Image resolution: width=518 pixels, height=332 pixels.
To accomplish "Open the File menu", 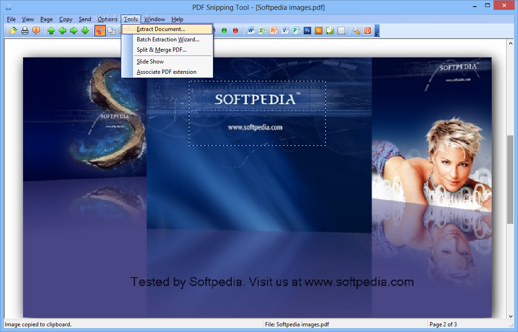I will click(x=11, y=19).
